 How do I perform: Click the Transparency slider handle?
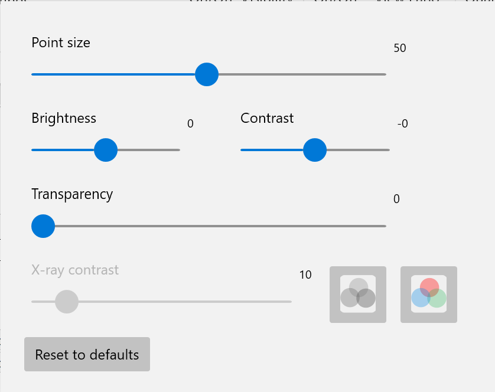(x=43, y=226)
